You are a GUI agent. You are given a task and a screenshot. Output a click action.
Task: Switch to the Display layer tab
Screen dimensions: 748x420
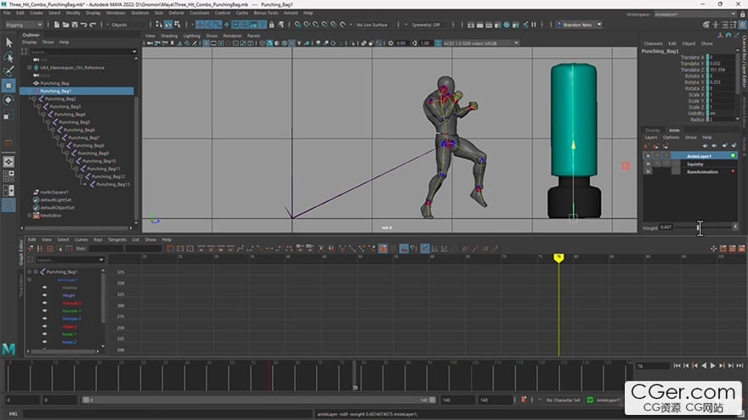click(652, 130)
